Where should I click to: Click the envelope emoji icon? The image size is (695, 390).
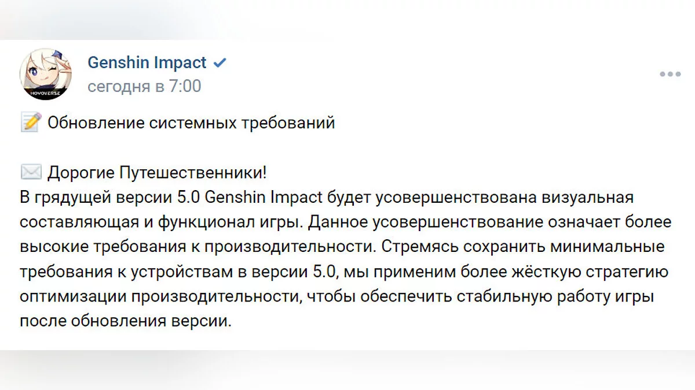pyautogui.click(x=31, y=172)
